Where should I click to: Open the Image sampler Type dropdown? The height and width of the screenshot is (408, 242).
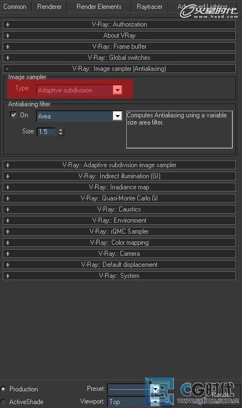point(79,90)
